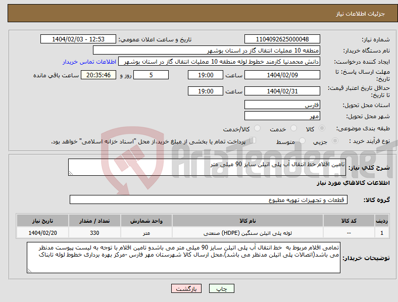Click the general need description textarea
Viewport: 398px width, 302px height.
(x=207, y=167)
